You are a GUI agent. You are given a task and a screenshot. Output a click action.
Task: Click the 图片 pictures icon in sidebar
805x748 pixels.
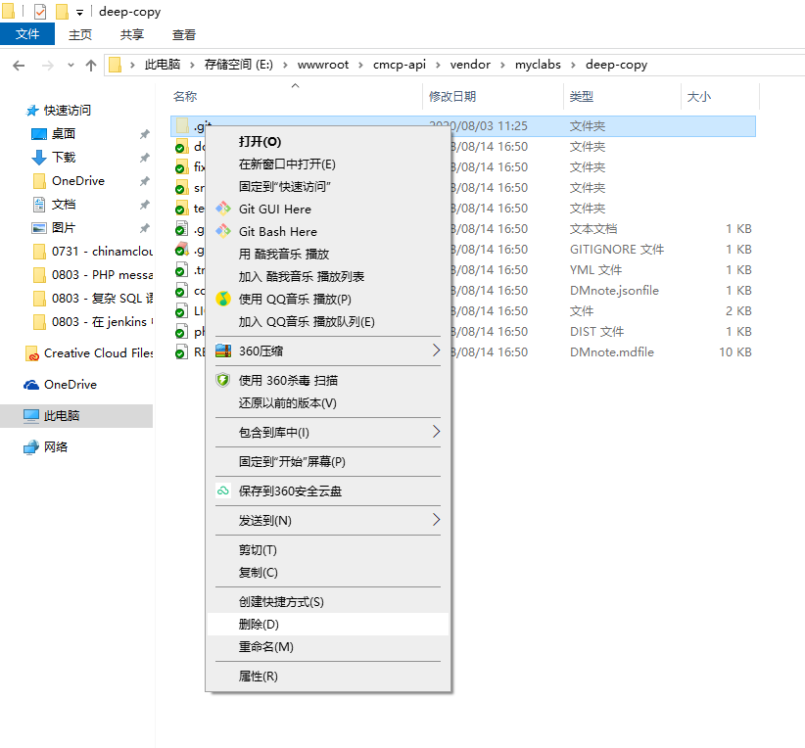coord(39,228)
